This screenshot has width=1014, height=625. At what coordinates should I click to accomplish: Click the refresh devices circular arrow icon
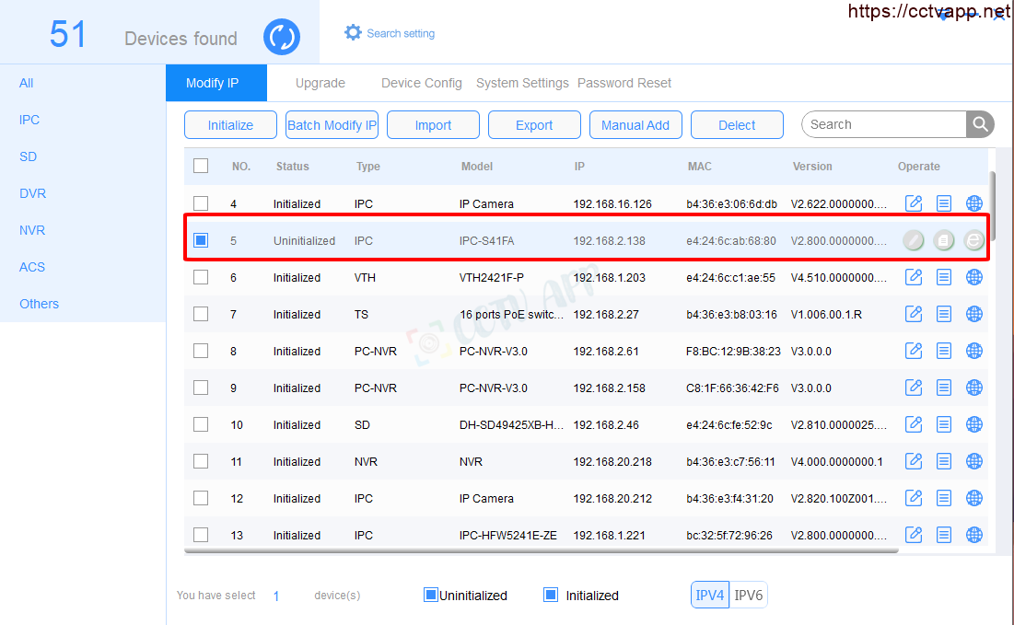coord(282,38)
